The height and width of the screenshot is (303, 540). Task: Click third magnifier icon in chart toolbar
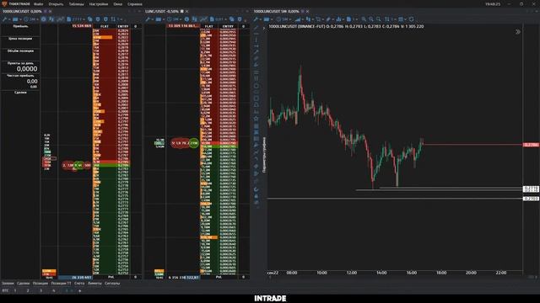[x=379, y=19]
